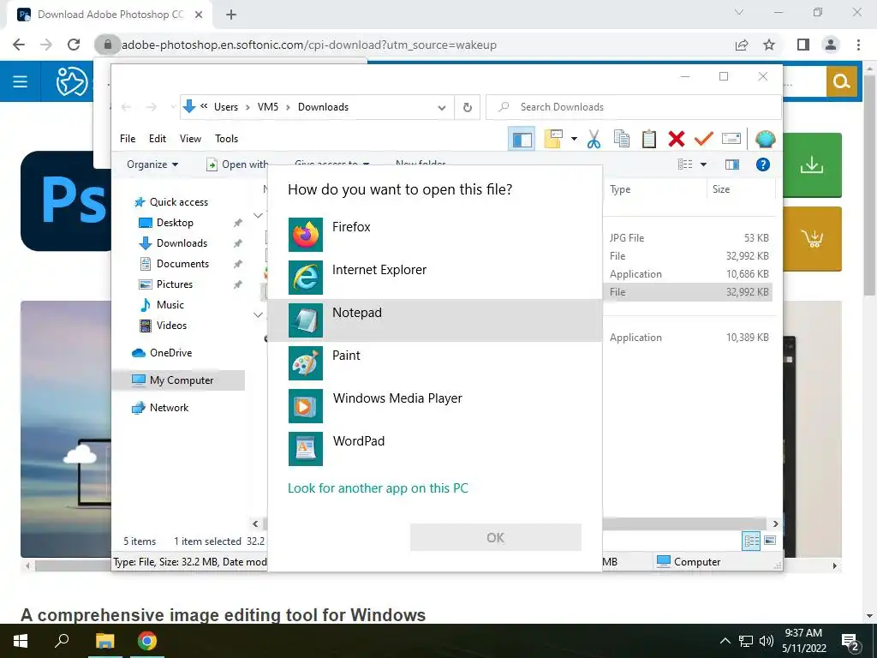Viewport: 877px width, 658px height.
Task: Open Documents in the navigation pane
Action: point(182,264)
